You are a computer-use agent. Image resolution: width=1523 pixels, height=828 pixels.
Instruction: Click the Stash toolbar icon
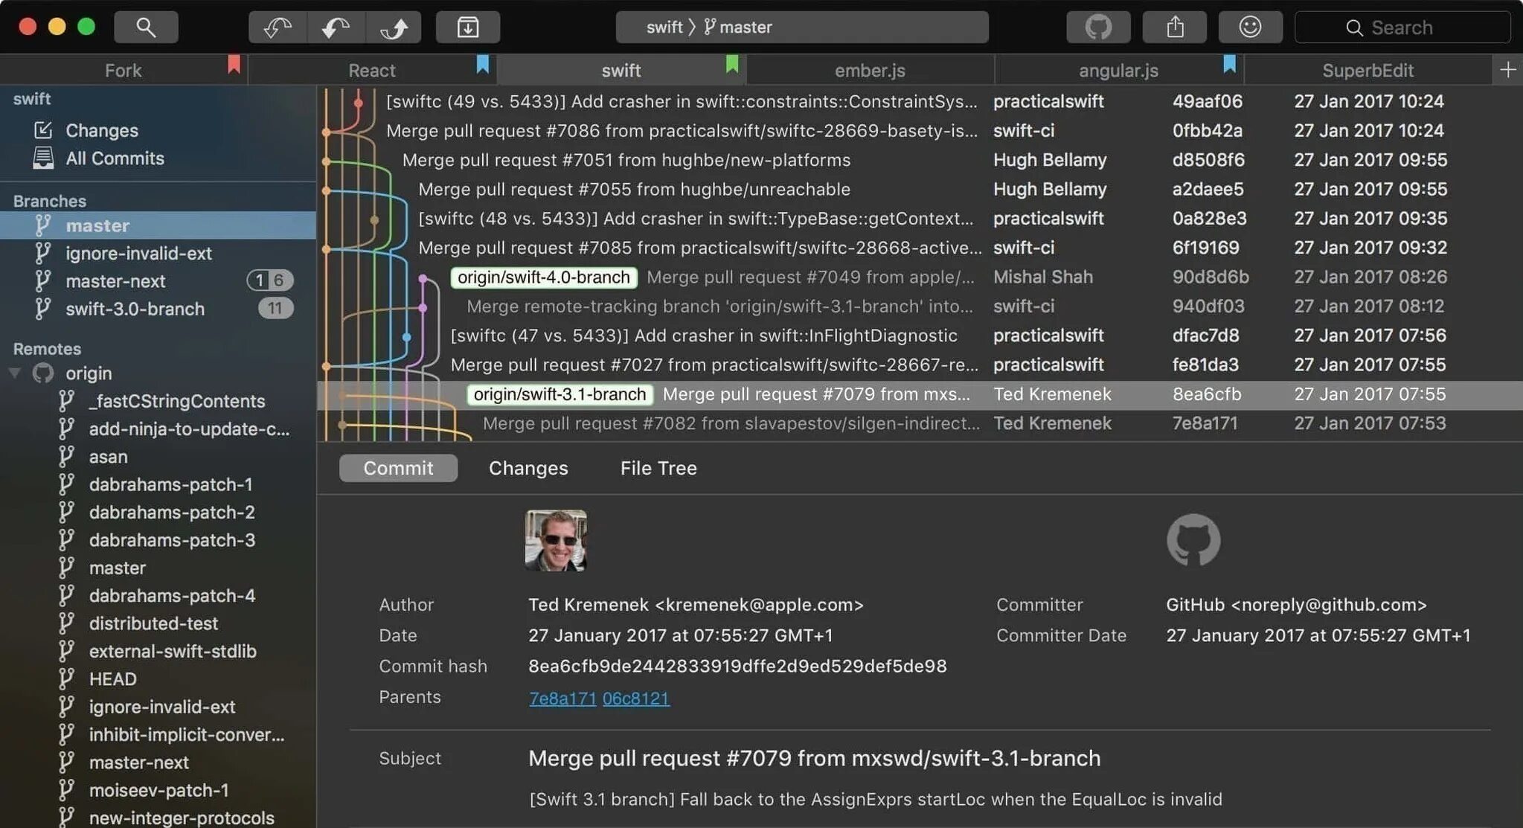click(x=467, y=28)
